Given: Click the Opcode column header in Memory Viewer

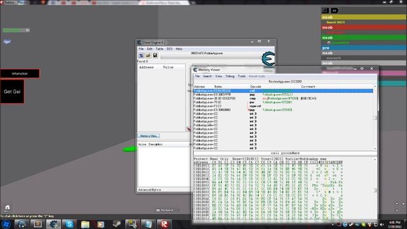Looking at the screenshot, I should pyautogui.click(x=256, y=87).
